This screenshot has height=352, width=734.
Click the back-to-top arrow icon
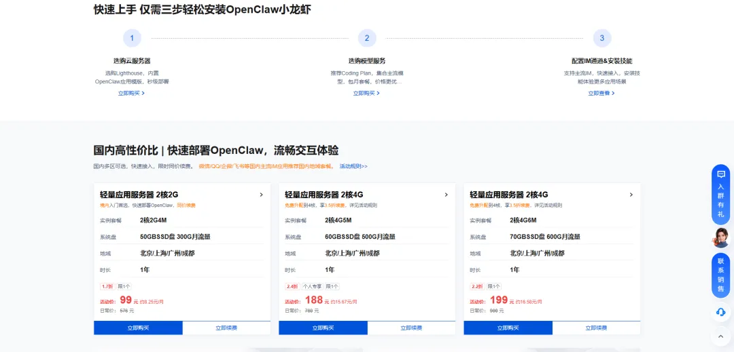tap(721, 336)
